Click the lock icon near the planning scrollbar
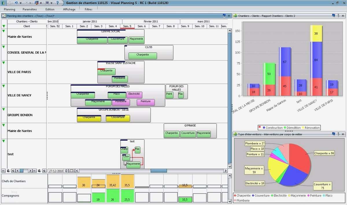Image resolution: width=347 pixels, height=205 pixels. click(8, 171)
